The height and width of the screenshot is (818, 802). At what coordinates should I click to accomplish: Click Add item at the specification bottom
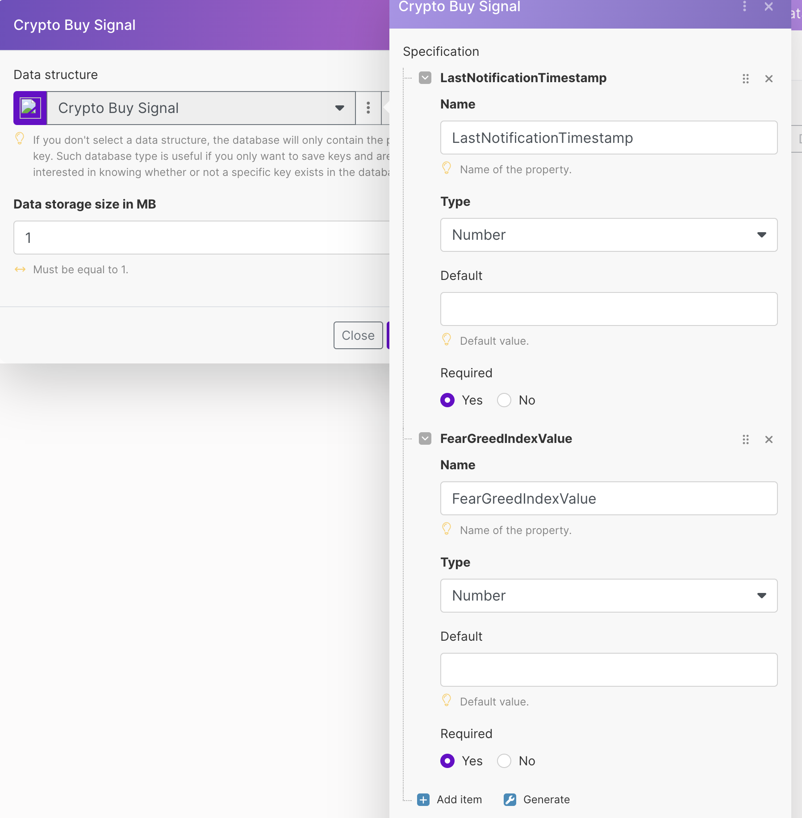450,800
